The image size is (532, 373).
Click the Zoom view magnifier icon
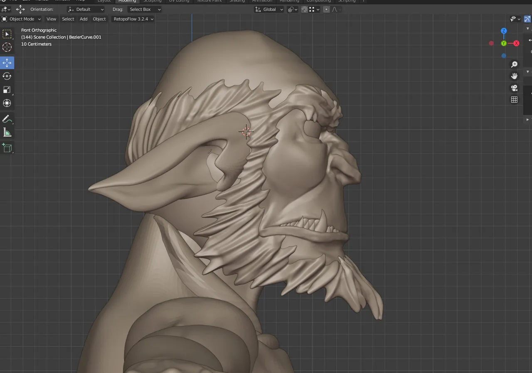click(x=514, y=64)
